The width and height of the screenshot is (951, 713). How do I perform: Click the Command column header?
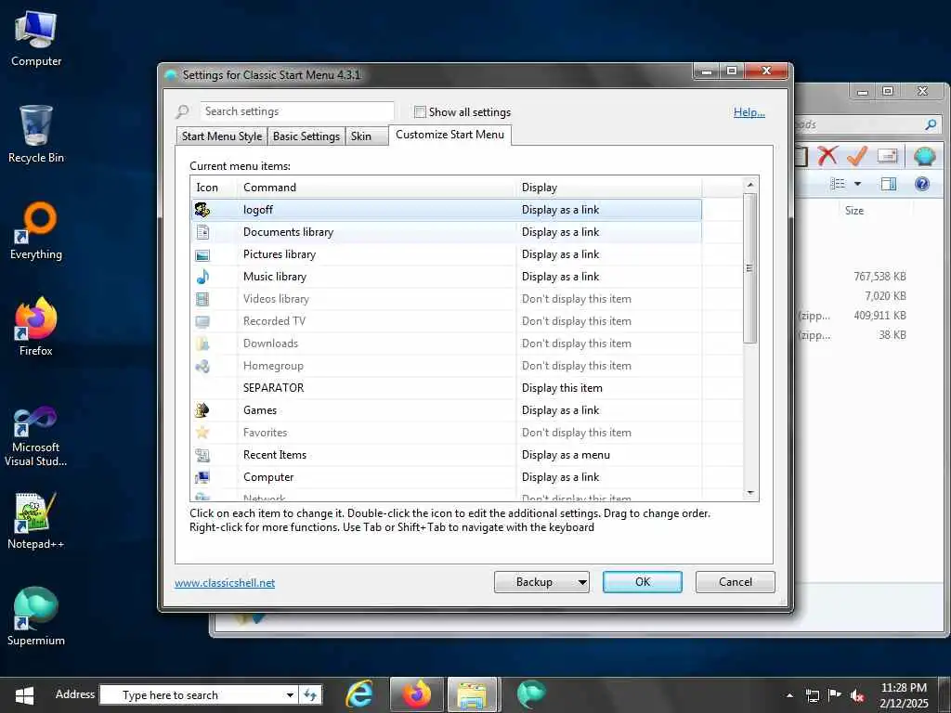377,188
